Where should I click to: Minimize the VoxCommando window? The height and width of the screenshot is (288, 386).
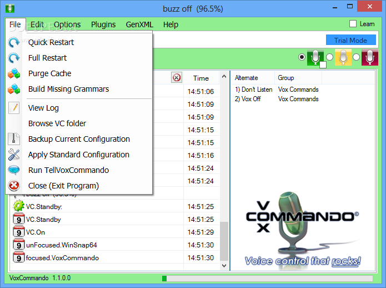click(335, 7)
